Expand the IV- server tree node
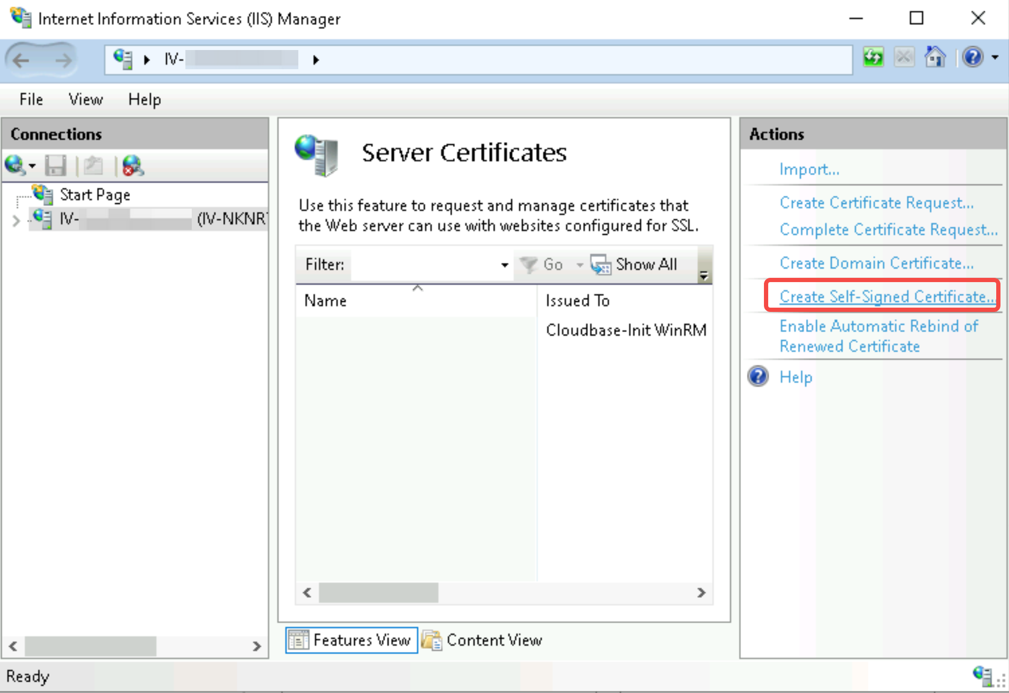 click(16, 220)
